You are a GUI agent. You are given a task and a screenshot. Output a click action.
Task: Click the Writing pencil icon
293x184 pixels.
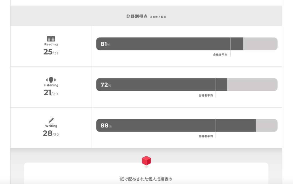51,120
